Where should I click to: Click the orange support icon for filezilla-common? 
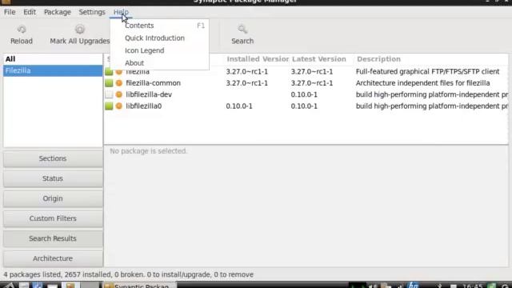pos(119,83)
